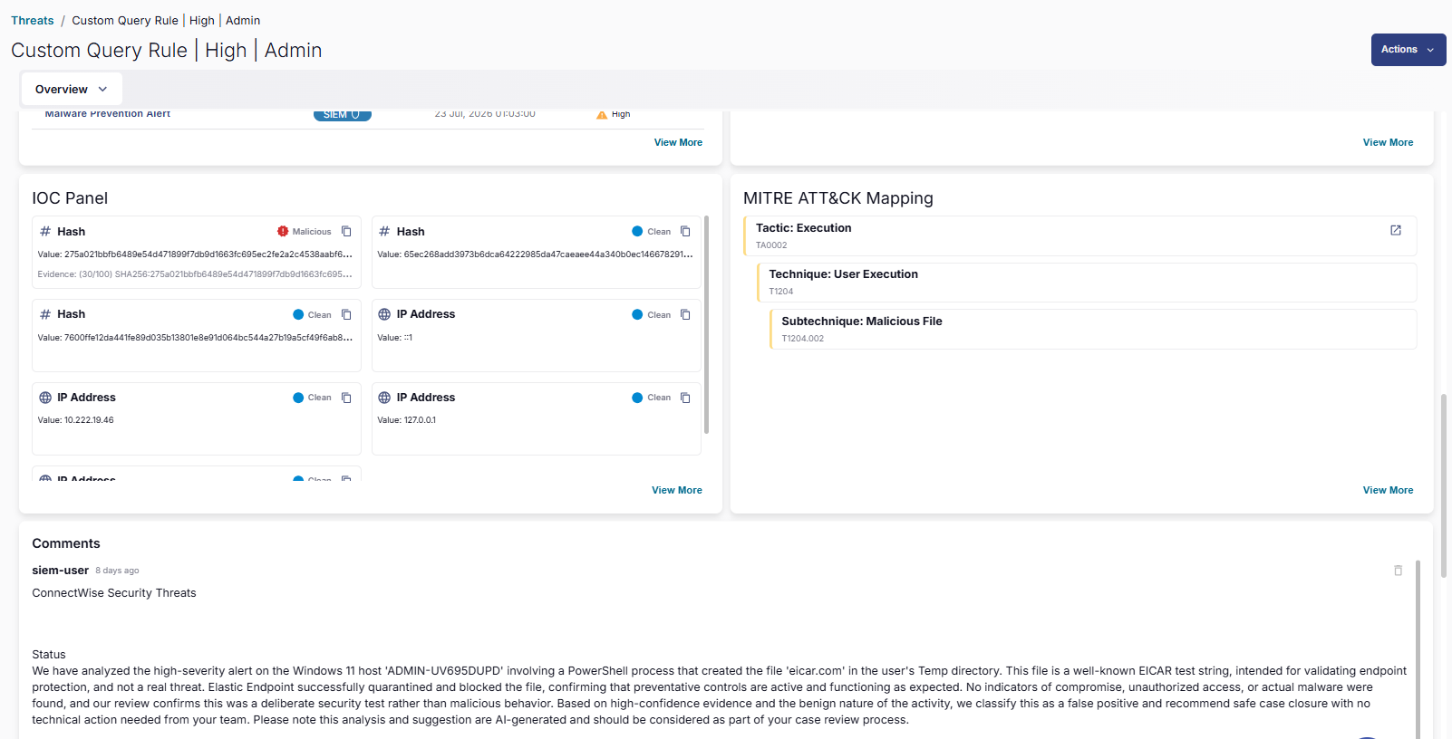Click the red Malicious status icon
This screenshot has width=1452, height=739.
[x=283, y=232]
